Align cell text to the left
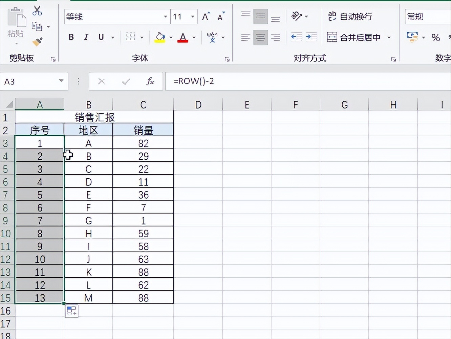 245,37
